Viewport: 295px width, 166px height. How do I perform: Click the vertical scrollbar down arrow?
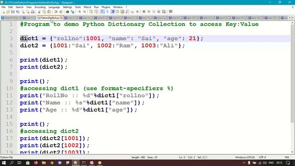coord(292,152)
